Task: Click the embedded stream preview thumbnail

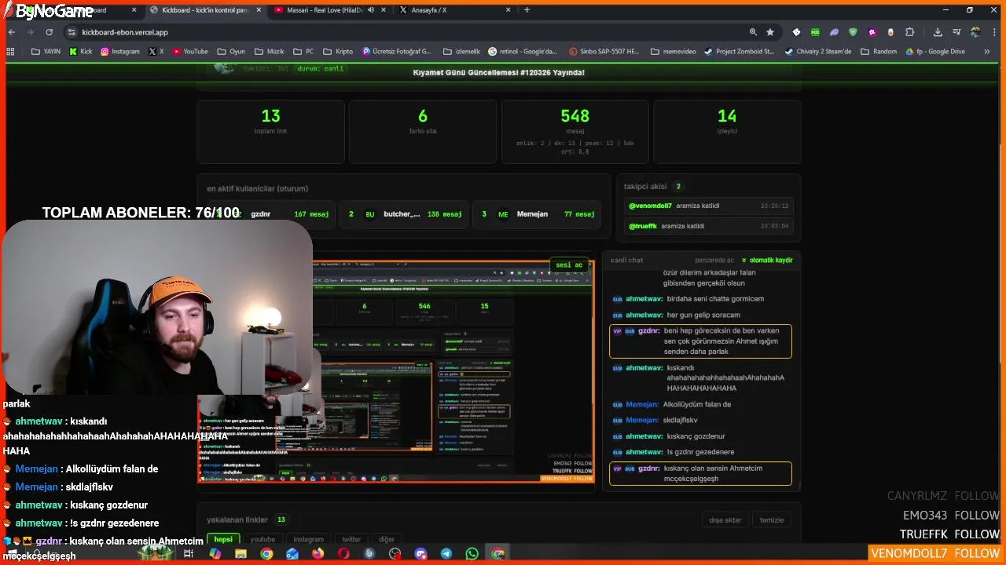Action: (x=396, y=372)
